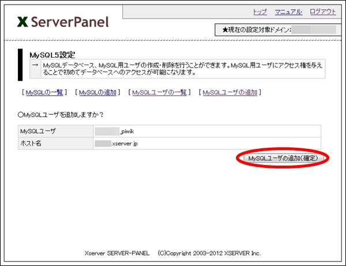This screenshot has width=346, height=266.
Task: Open the MySQLの追加 tab link
Action: coord(97,92)
